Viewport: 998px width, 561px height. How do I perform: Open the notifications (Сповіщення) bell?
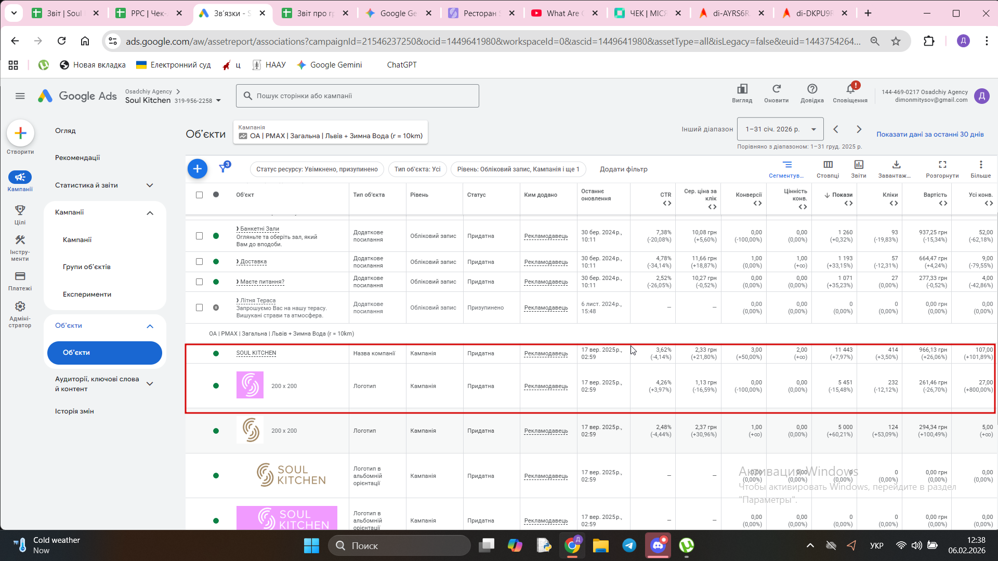[850, 92]
